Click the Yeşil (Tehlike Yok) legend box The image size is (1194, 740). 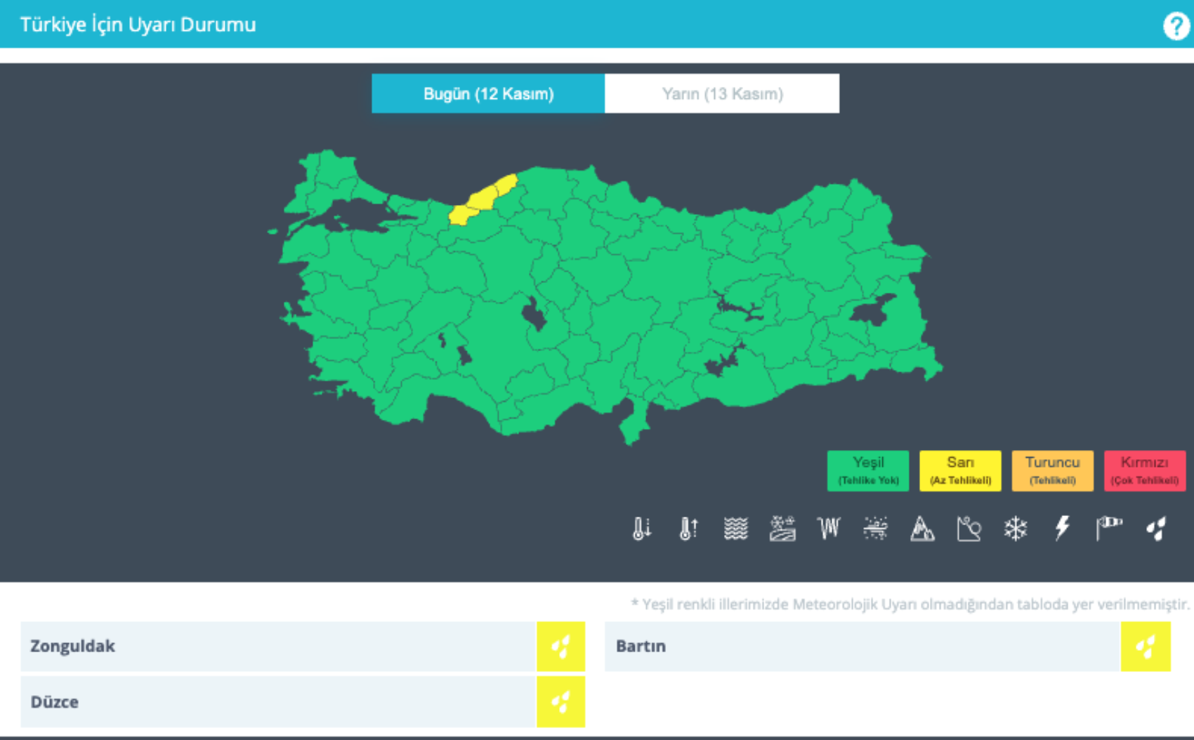(x=868, y=470)
